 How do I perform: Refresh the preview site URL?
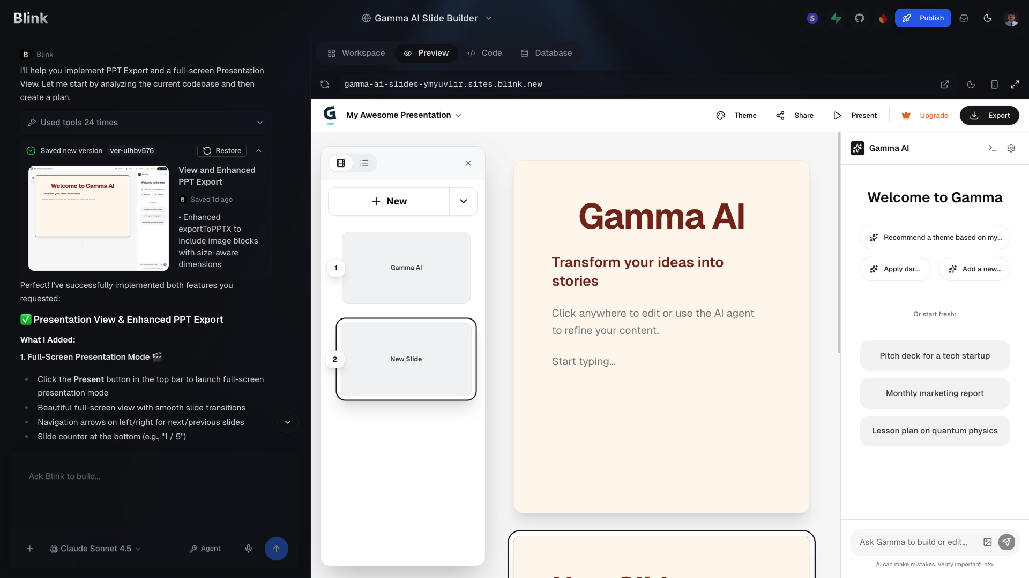(x=324, y=84)
